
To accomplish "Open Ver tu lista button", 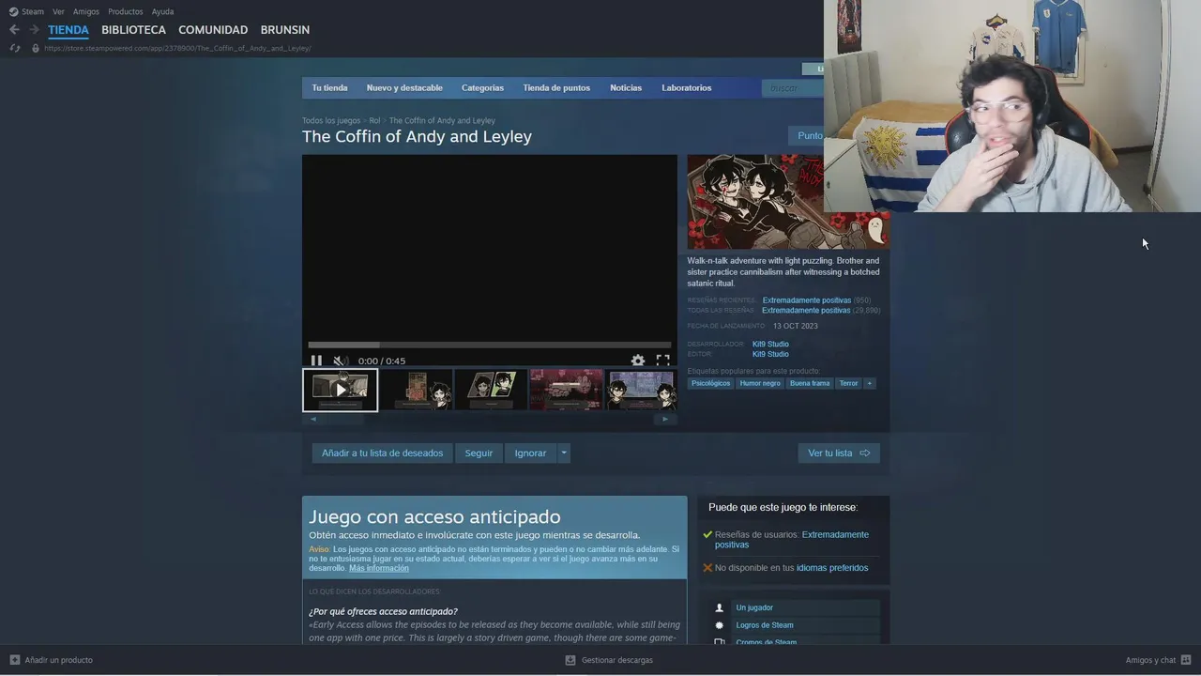I will click(839, 453).
